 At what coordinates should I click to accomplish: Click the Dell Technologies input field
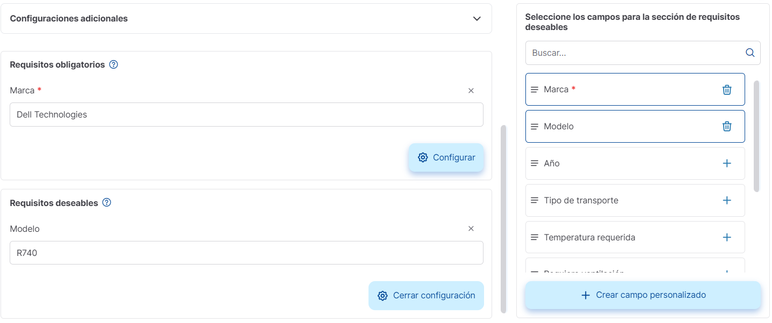coord(246,114)
